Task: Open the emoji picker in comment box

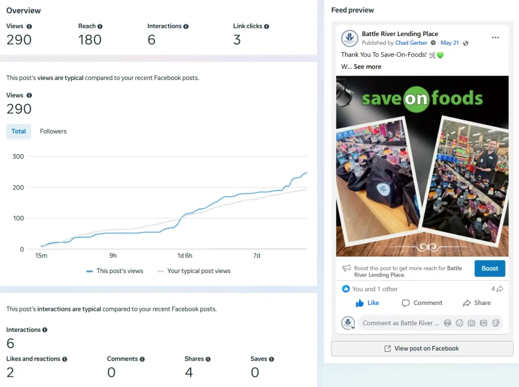Action: point(460,323)
